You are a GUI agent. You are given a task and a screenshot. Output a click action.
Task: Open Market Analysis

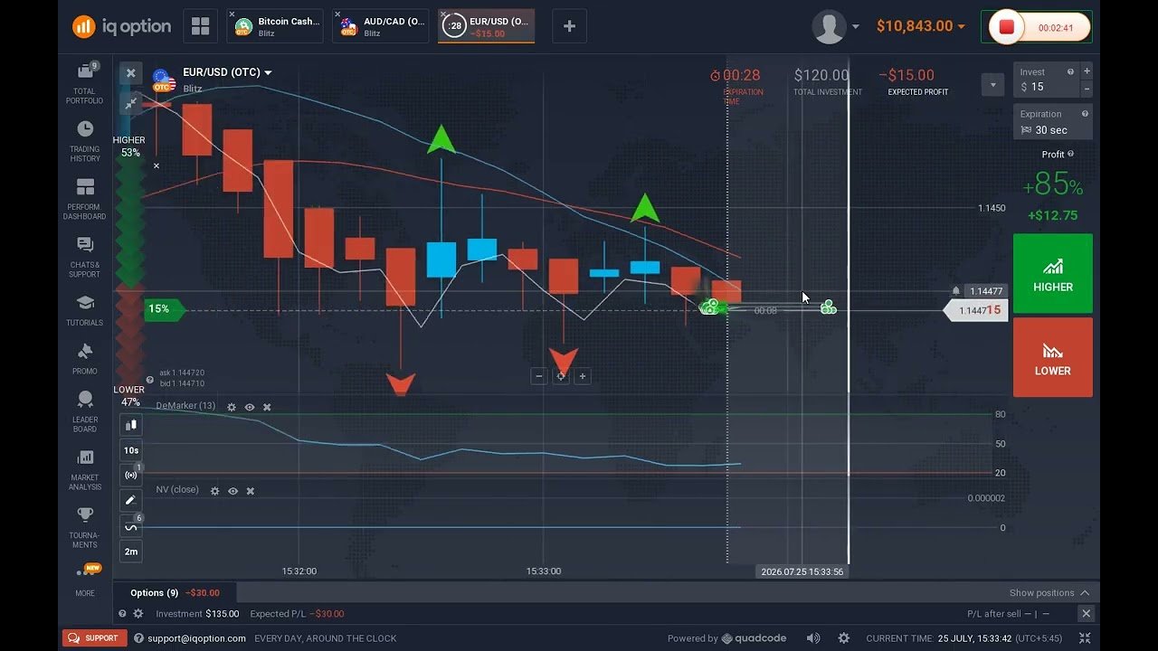tap(85, 469)
